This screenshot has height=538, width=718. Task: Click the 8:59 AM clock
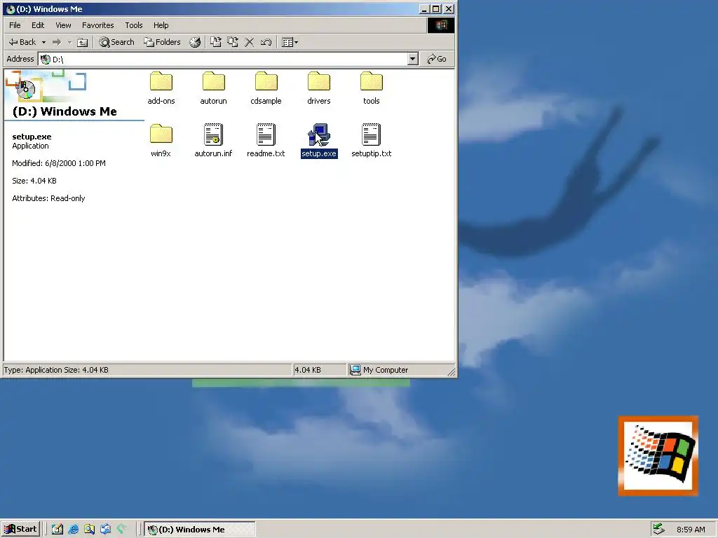[691, 530]
